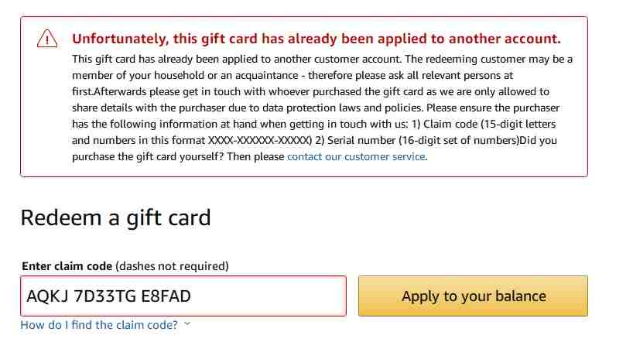Click the warning triangle alert icon

click(47, 39)
